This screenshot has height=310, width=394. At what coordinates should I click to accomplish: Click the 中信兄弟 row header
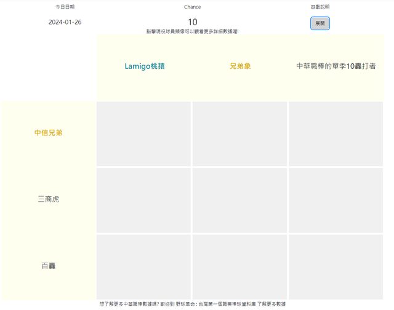coord(48,133)
